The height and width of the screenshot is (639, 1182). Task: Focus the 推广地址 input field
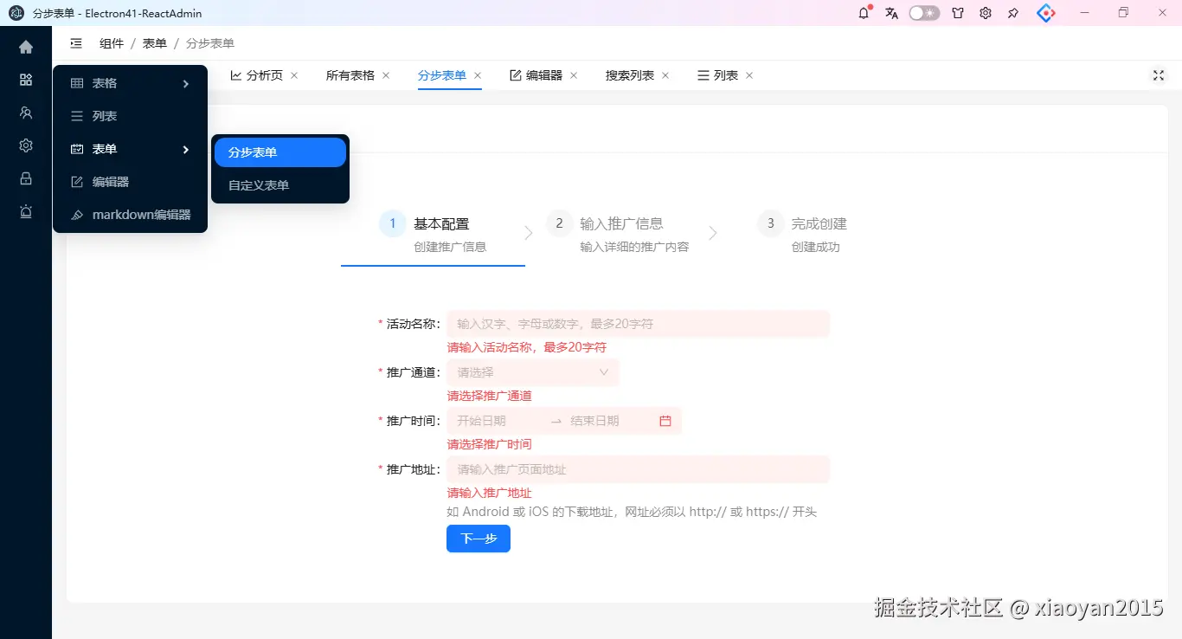(x=638, y=469)
